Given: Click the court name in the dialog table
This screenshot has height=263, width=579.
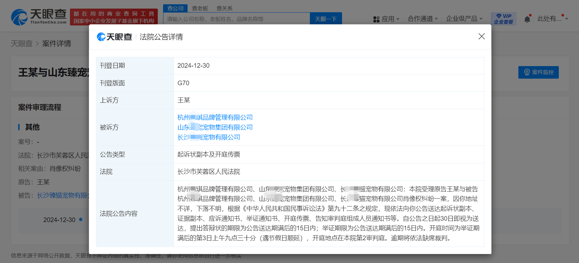Looking at the screenshot, I should (x=209, y=172).
